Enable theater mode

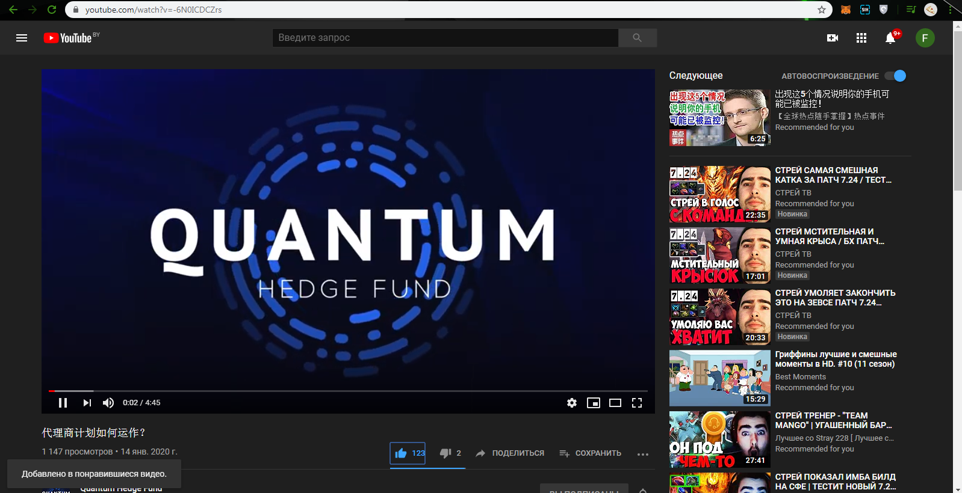tap(615, 403)
